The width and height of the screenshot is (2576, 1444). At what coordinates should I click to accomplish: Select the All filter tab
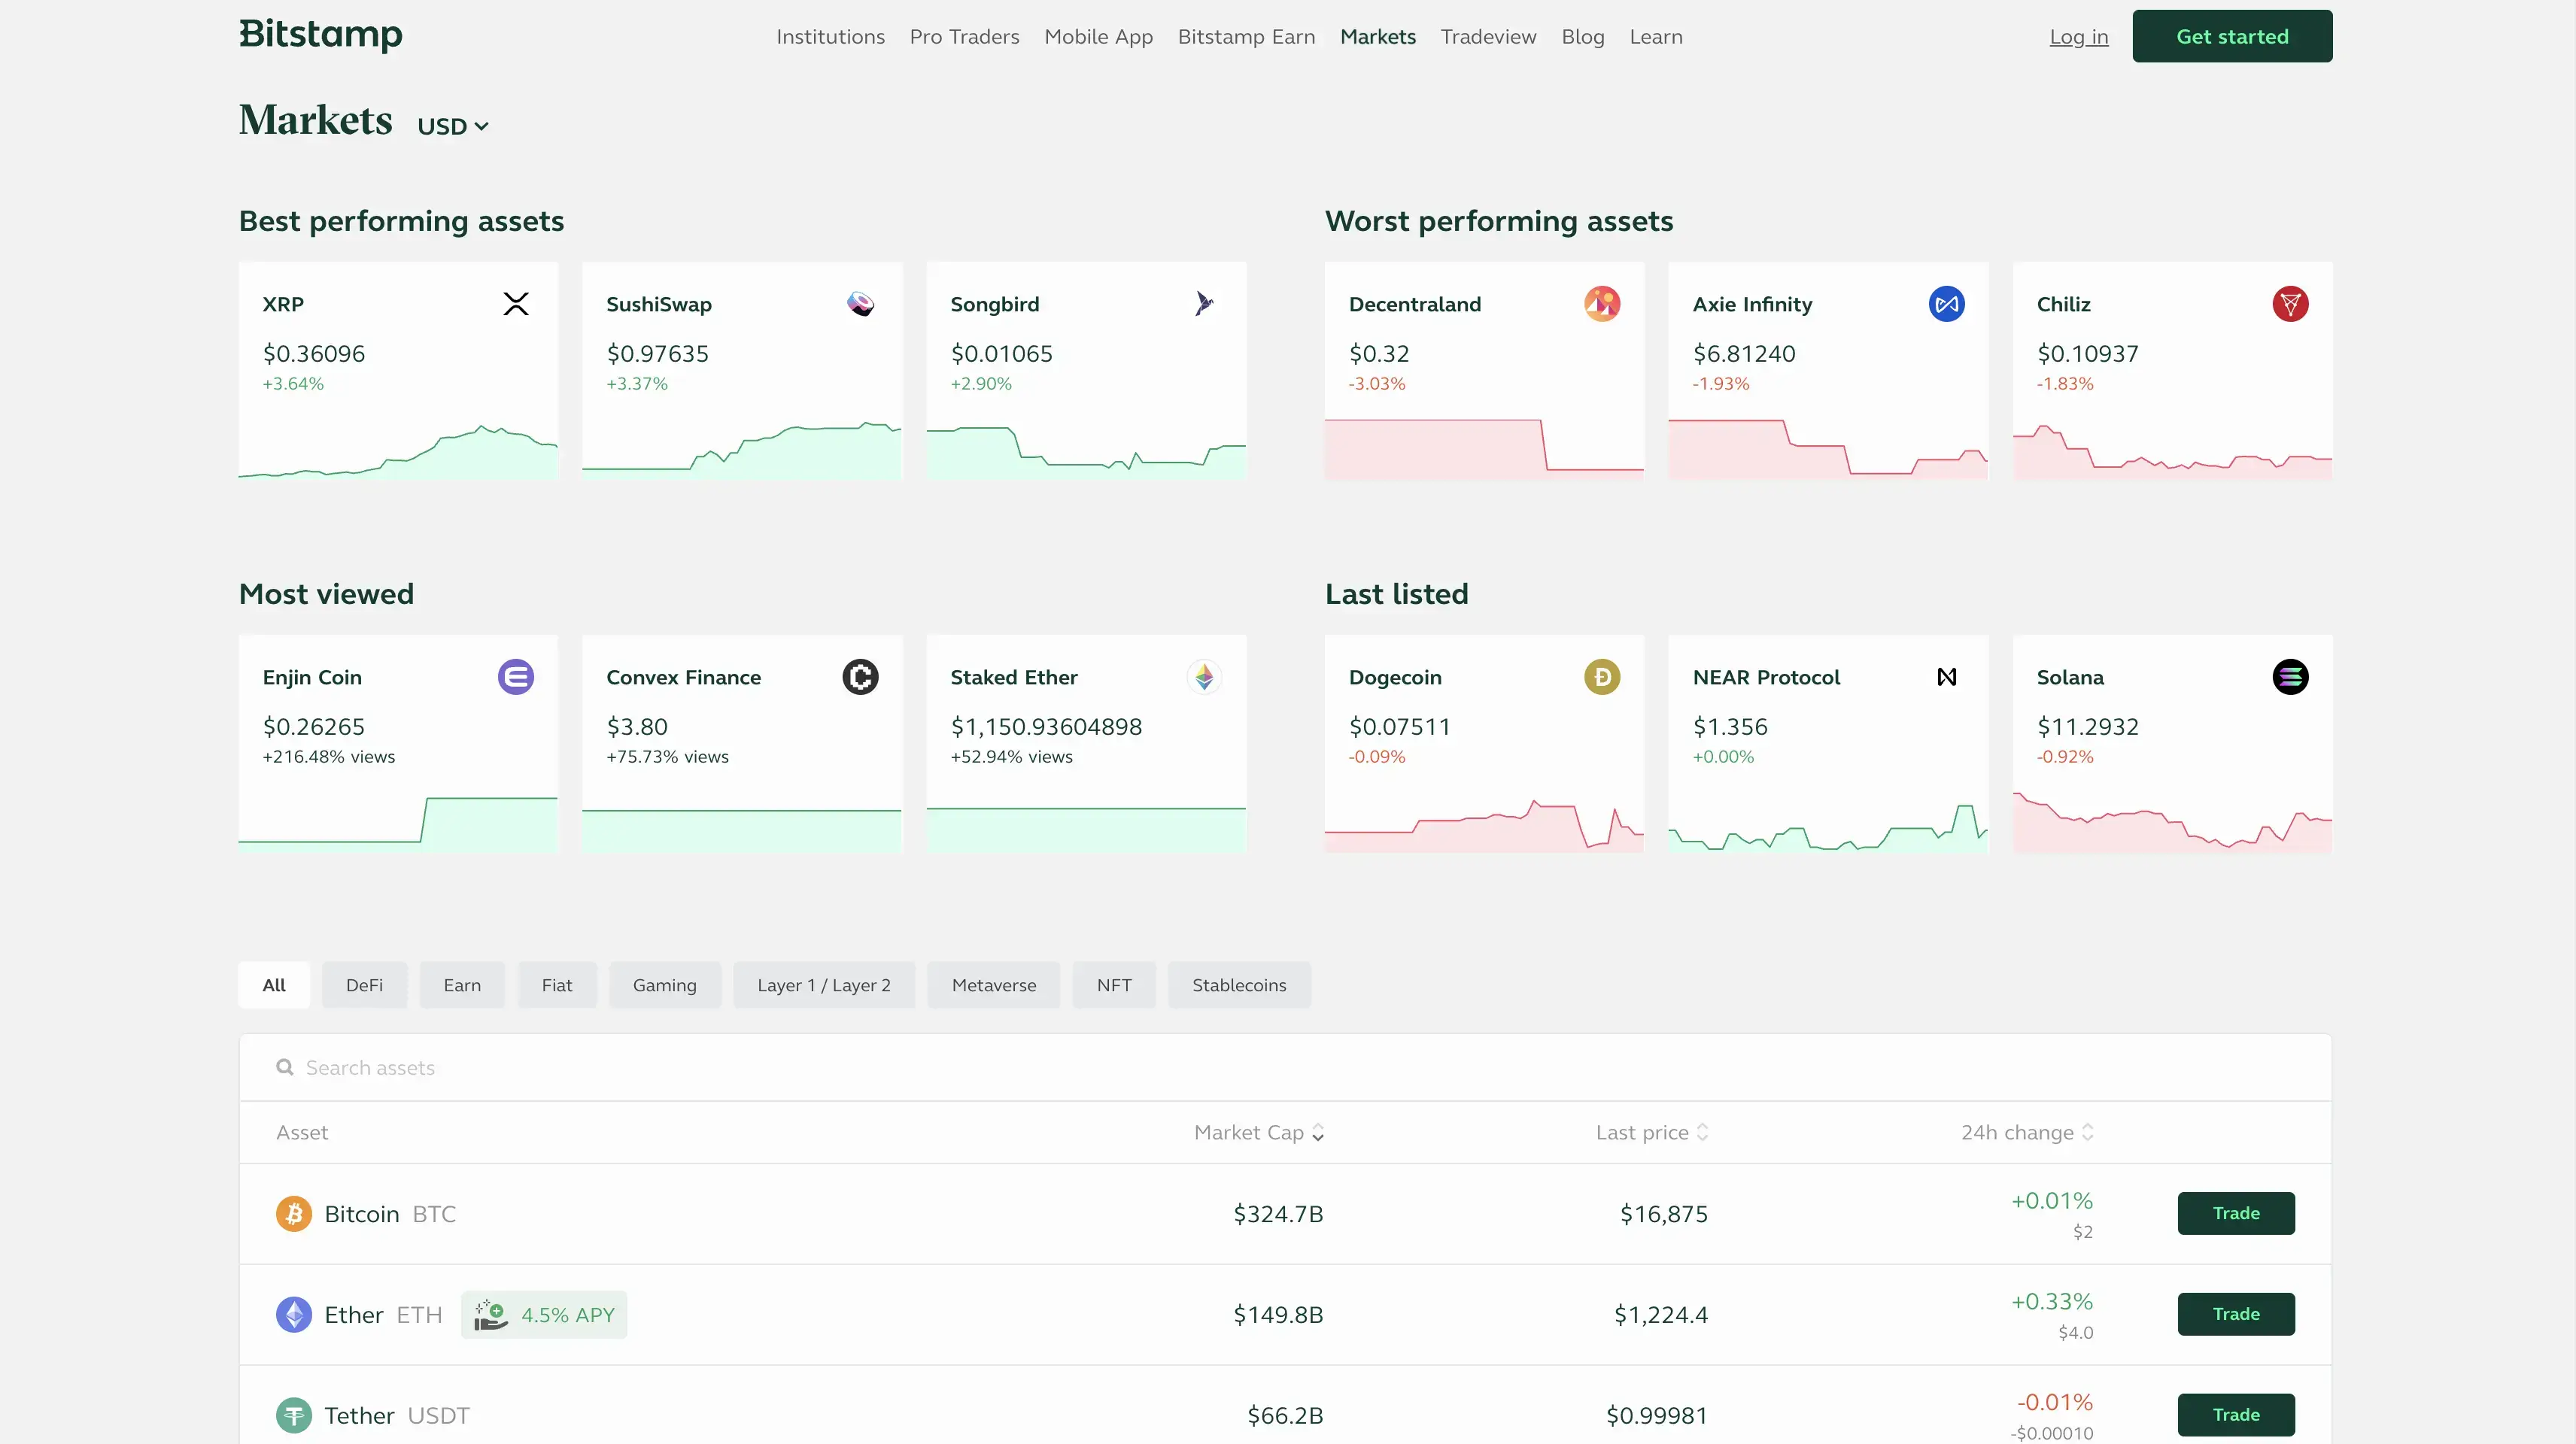tap(274, 985)
